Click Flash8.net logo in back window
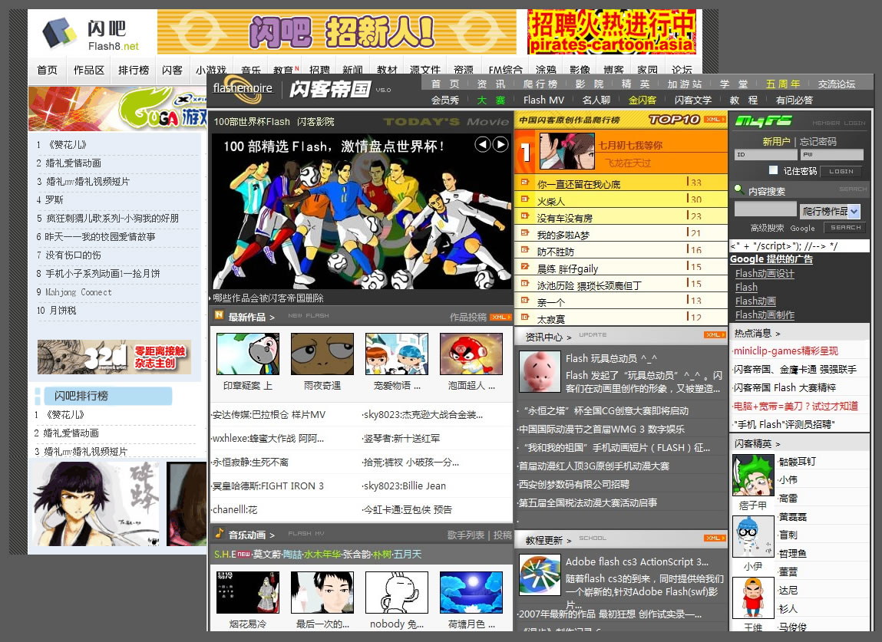 pos(90,34)
